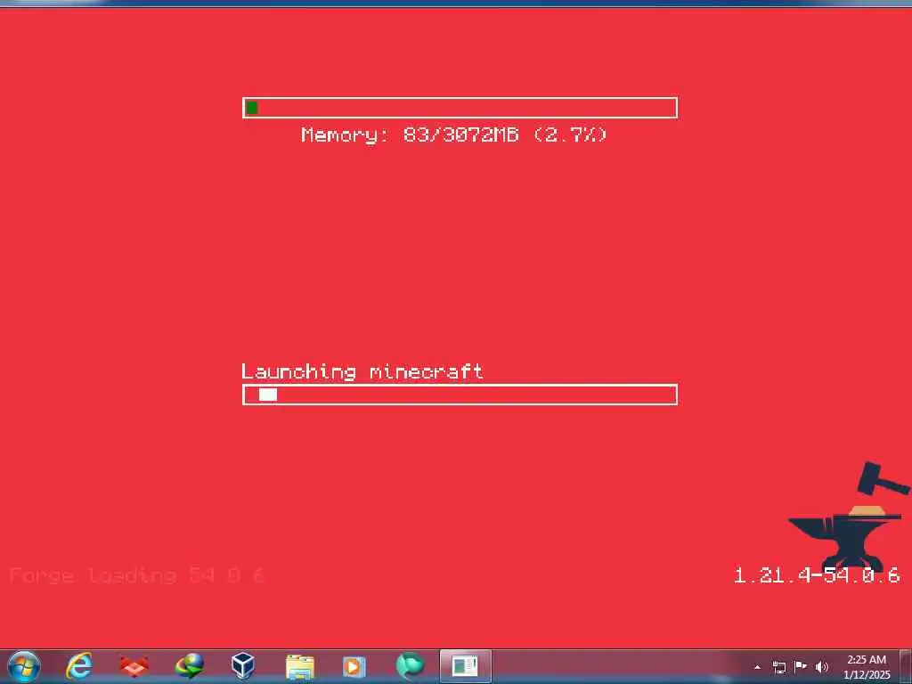Click the faded 'Forge loading 54.0.6' text
The width and height of the screenshot is (912, 684).
tap(137, 576)
